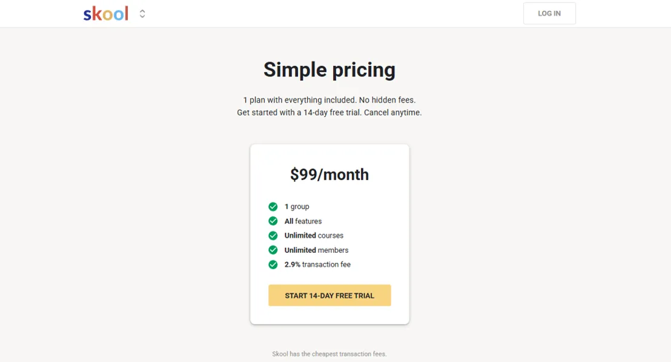671x362 pixels.
Task: Select the 'Unlimited courses' list item
Action: pos(314,236)
